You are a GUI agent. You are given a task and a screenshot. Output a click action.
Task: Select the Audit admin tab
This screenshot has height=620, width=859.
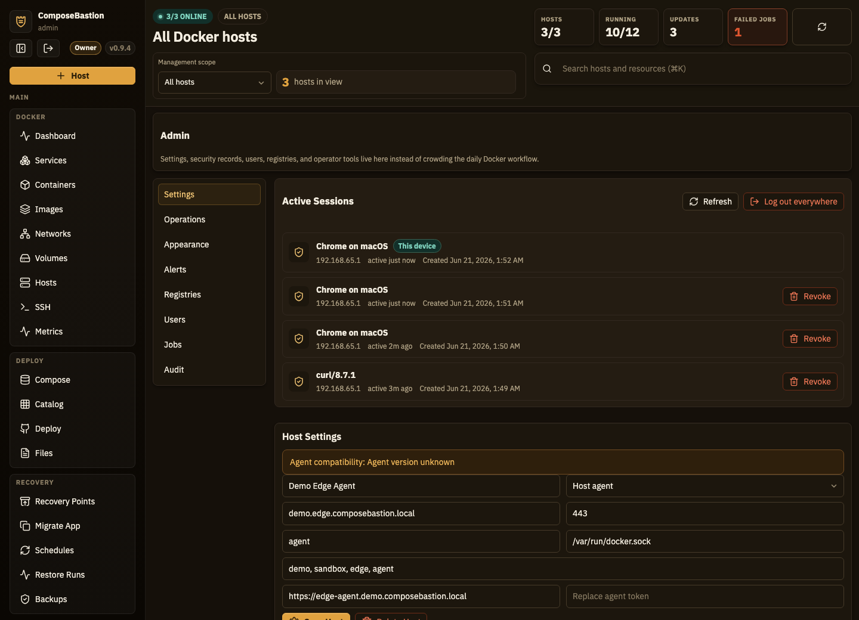click(209, 370)
